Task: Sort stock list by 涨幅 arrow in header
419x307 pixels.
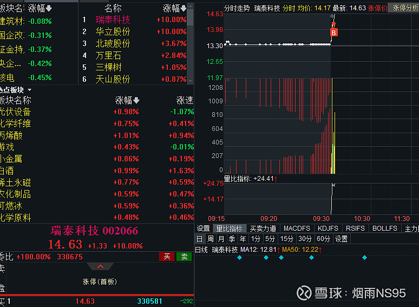Action: [x=184, y=9]
